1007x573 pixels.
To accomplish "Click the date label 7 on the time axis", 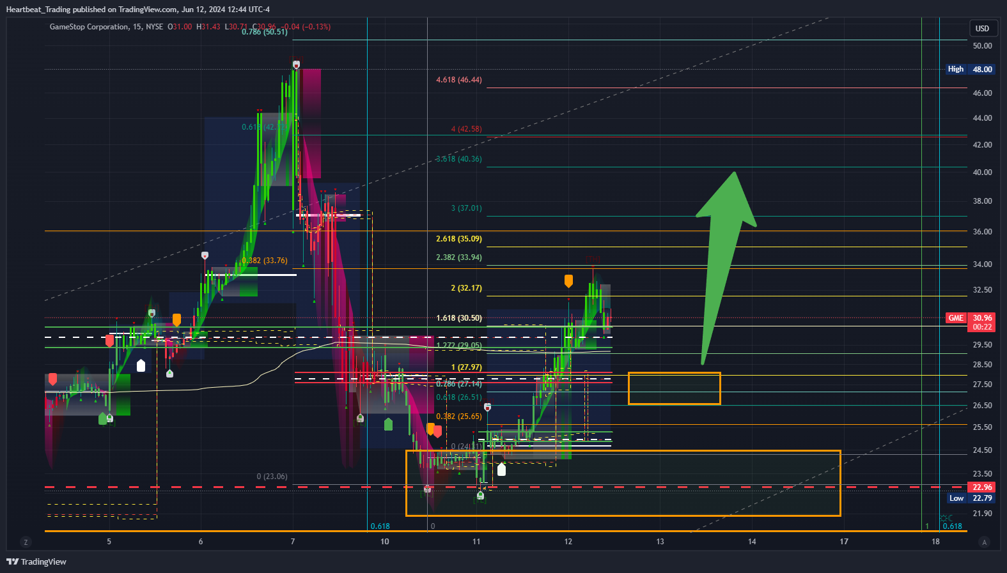I will coord(293,542).
